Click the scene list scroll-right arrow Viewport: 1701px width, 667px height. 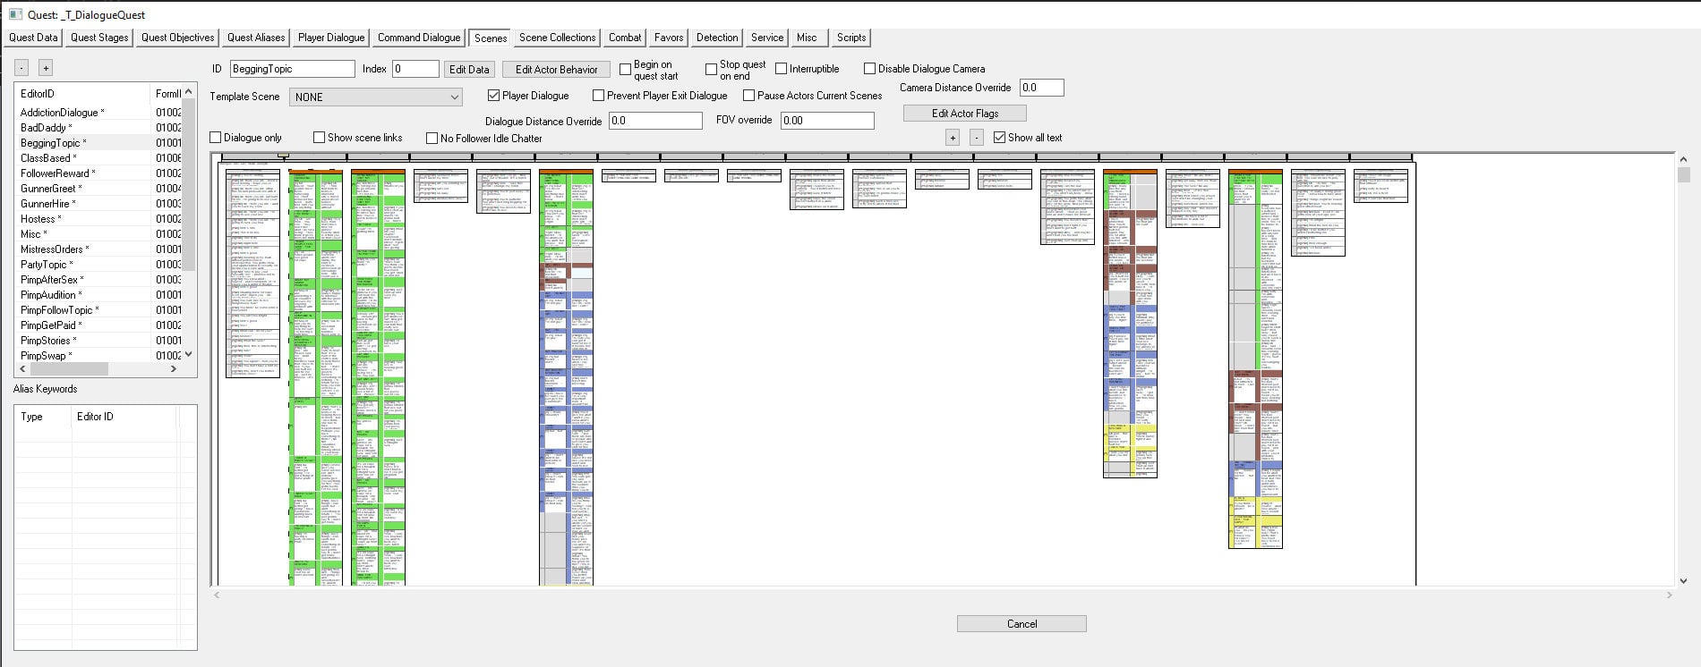pos(173,368)
